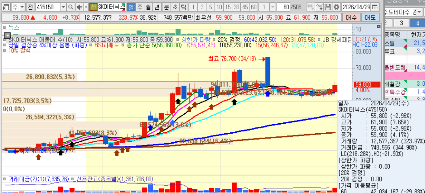Switch to watchlist tab 4
Screen dimensions: 425x193
point(417,23)
